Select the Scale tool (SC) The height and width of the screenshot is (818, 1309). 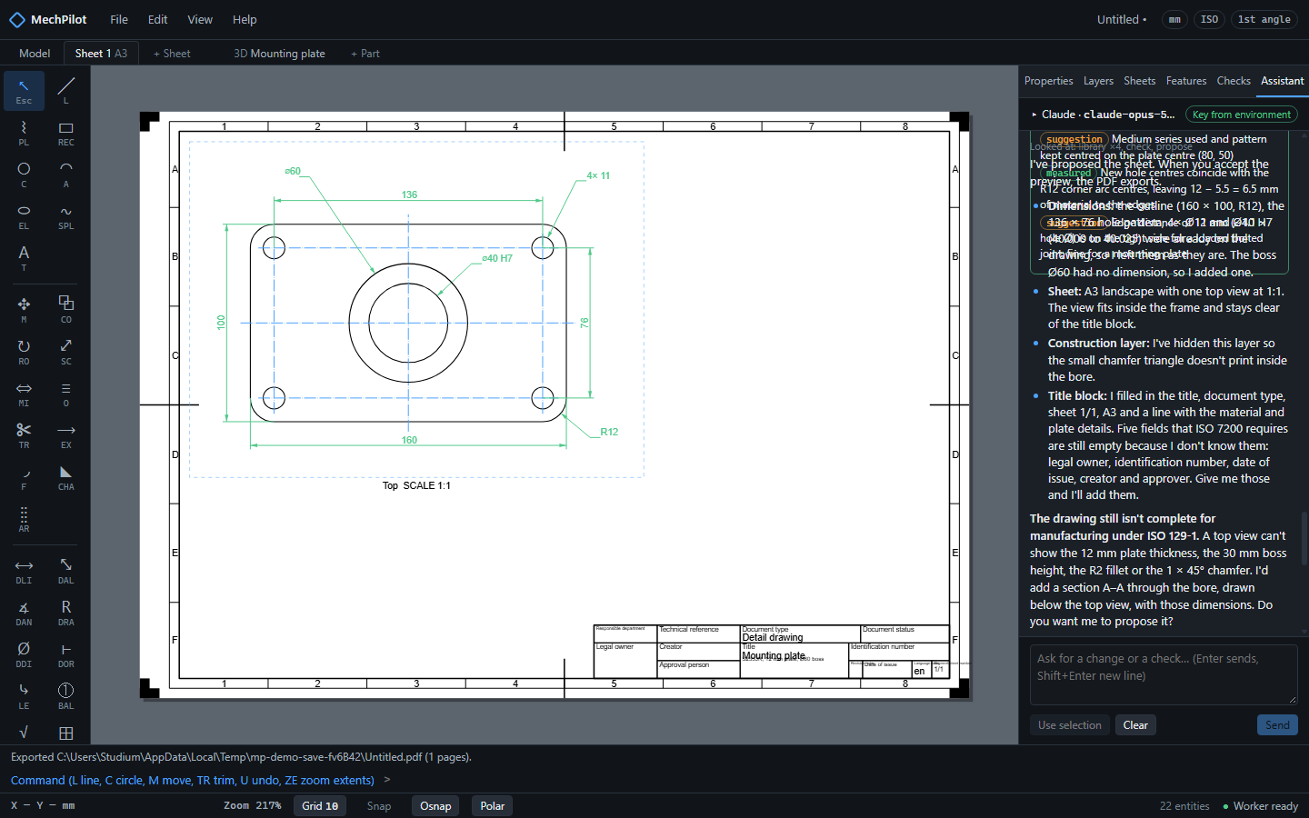pyautogui.click(x=66, y=352)
